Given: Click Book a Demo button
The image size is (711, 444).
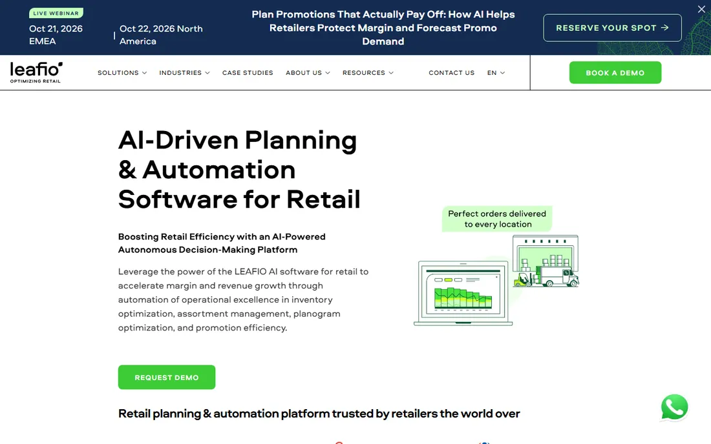Looking at the screenshot, I should (615, 72).
